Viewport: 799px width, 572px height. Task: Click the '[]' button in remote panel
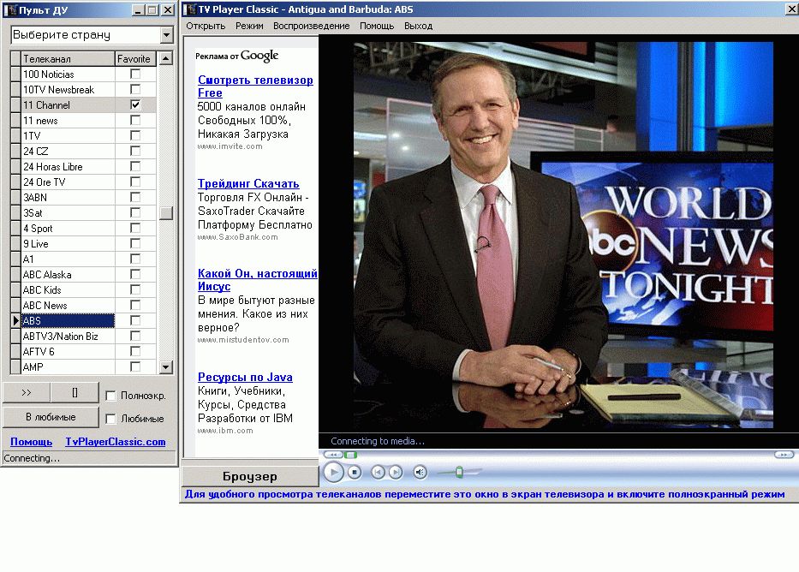click(x=75, y=393)
